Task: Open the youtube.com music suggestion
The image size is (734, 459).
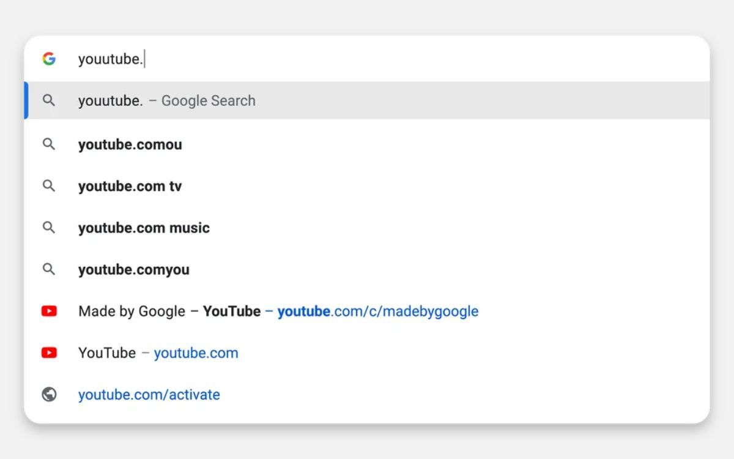Action: [x=144, y=228]
